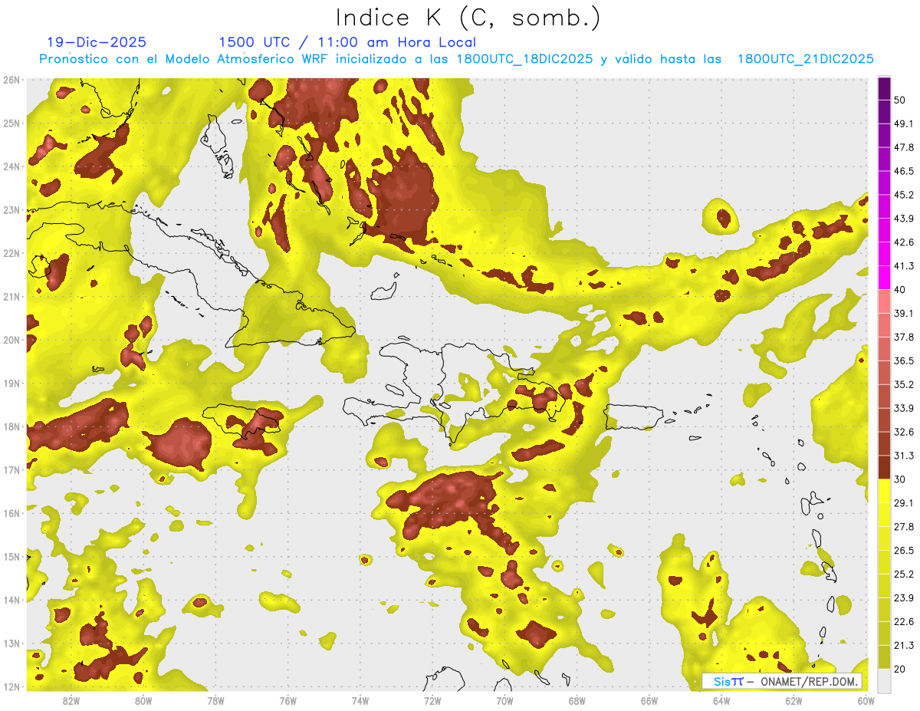Click the "40" color scale label
Image resolution: width=920 pixels, height=711 pixels.
899,289
